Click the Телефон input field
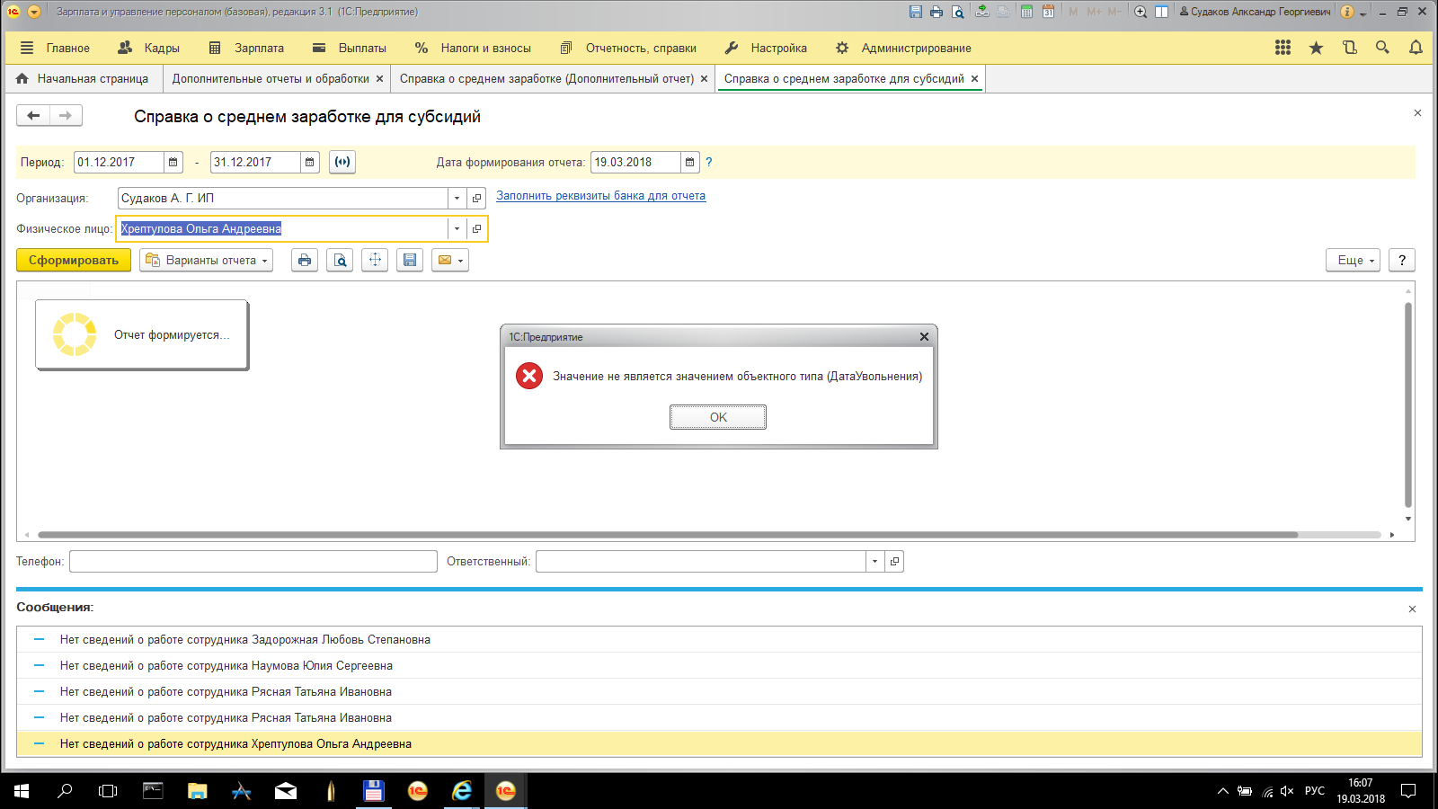 [x=253, y=561]
